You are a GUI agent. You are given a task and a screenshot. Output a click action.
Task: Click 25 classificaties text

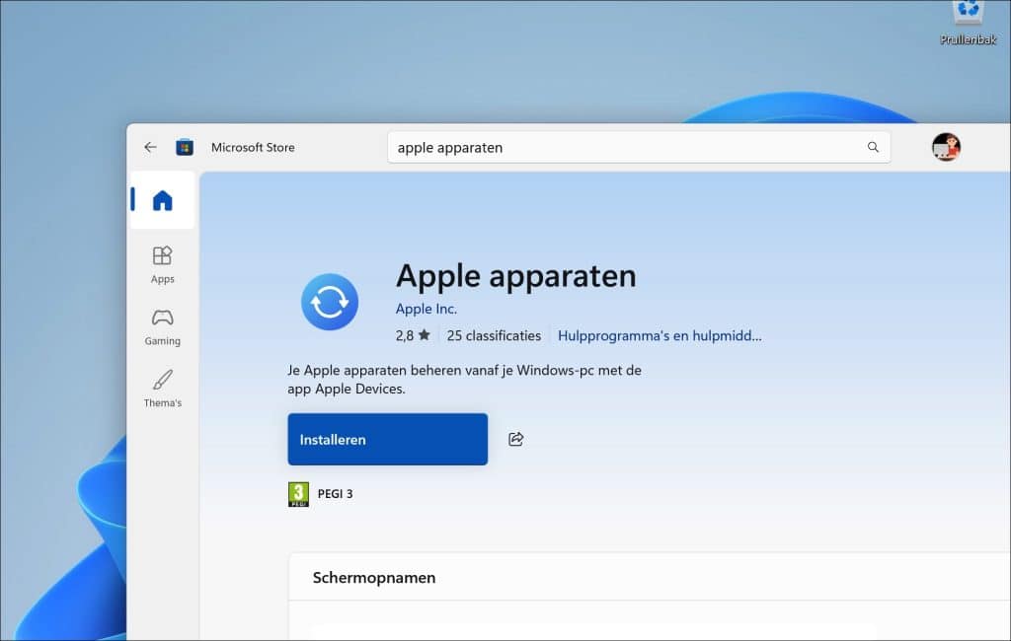pos(494,335)
